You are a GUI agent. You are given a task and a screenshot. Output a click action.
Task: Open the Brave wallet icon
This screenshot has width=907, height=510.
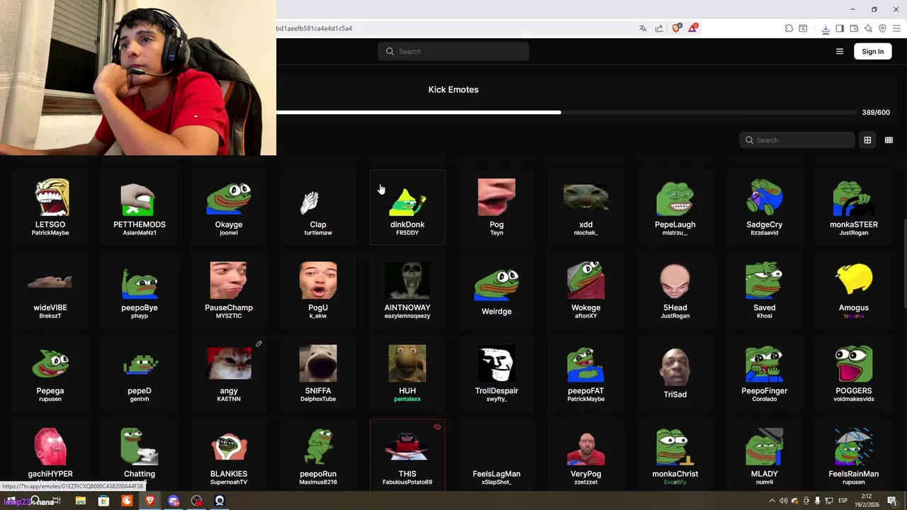coord(854,28)
